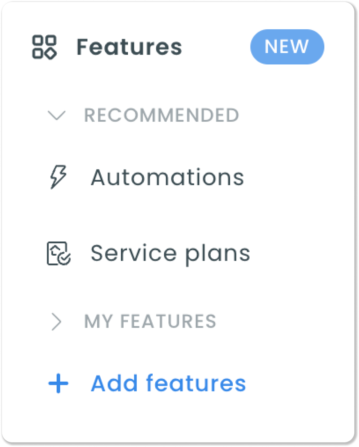Click the plus icon beside Add features
This screenshot has height=447, width=359.
point(58,383)
